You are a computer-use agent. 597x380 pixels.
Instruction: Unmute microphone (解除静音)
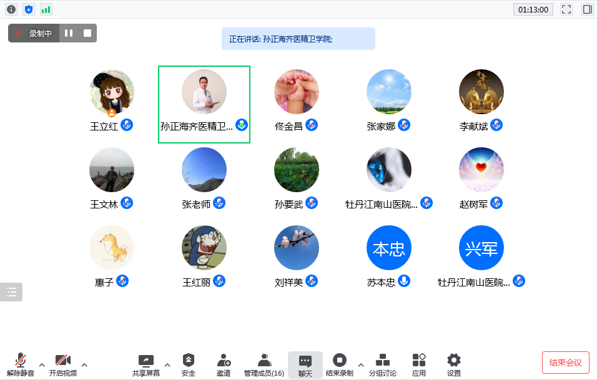coord(21,364)
